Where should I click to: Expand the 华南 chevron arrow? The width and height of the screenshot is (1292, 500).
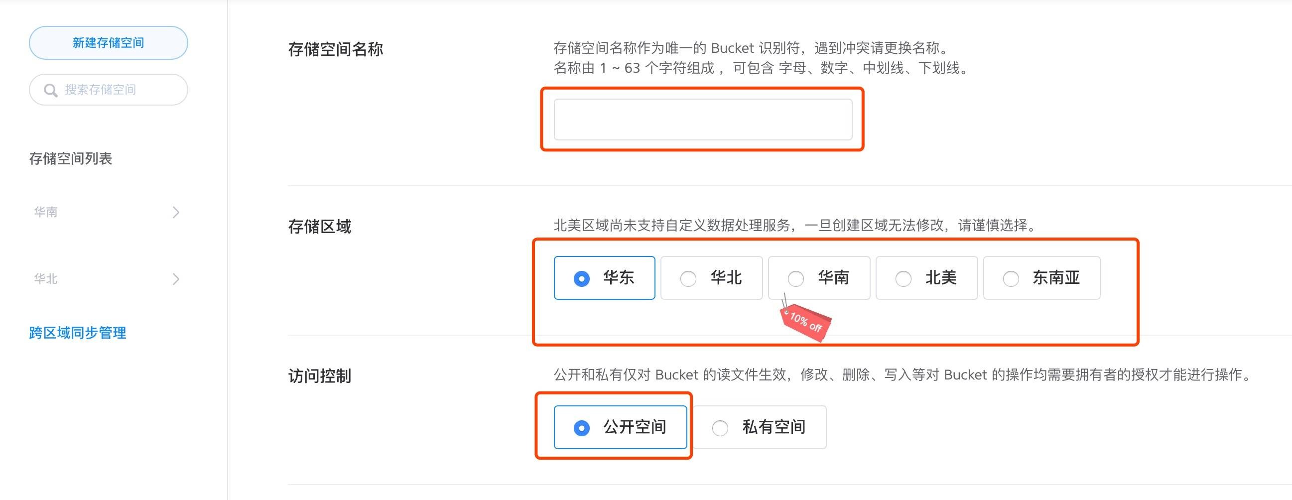[175, 212]
